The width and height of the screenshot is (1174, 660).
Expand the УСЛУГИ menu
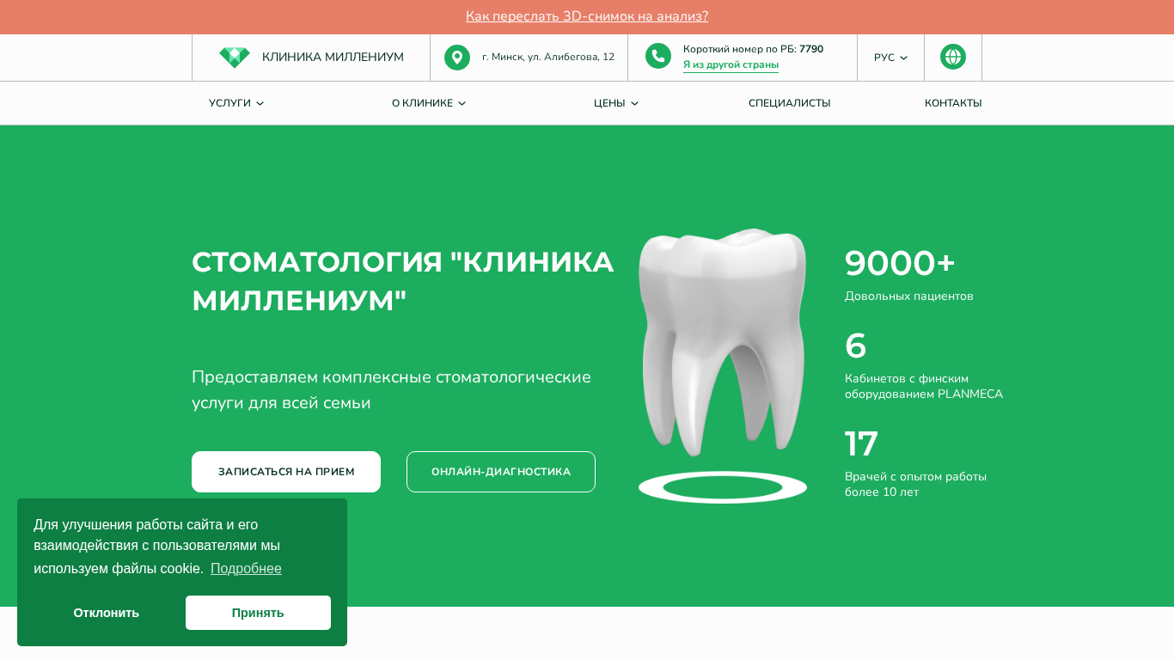[236, 103]
